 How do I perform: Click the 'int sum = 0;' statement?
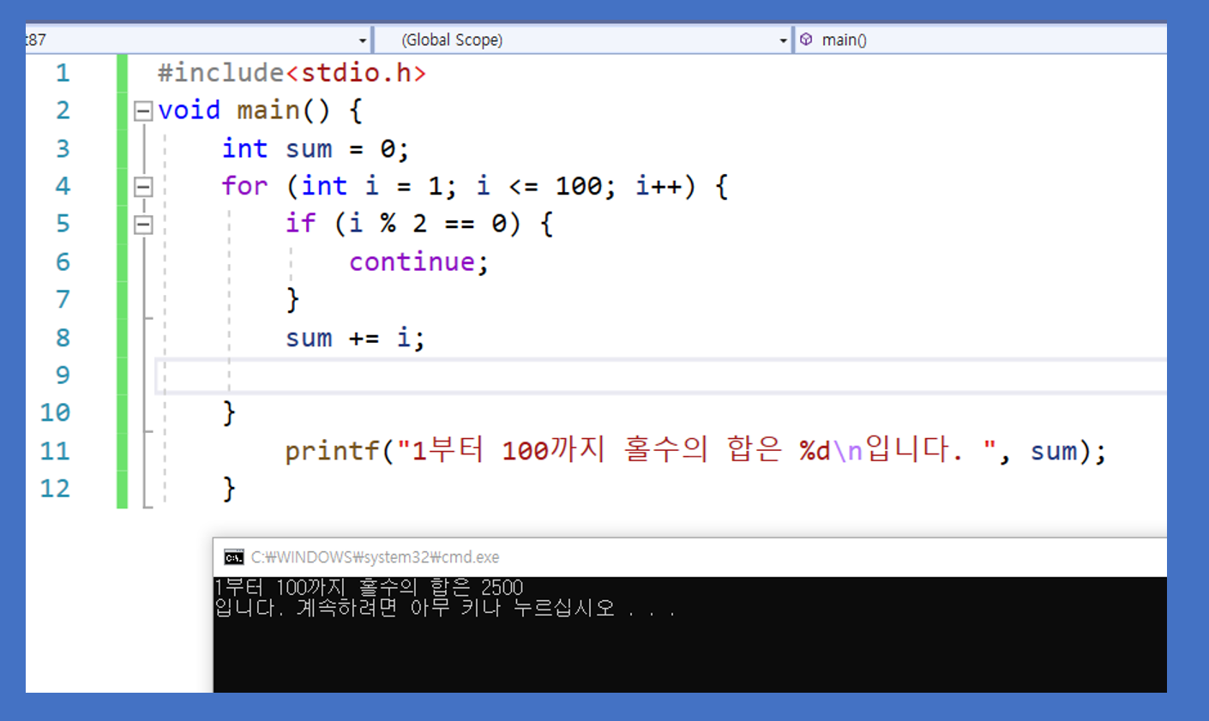(315, 148)
